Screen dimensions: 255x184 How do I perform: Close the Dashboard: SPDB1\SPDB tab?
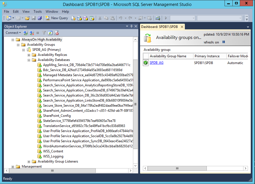click(182, 27)
